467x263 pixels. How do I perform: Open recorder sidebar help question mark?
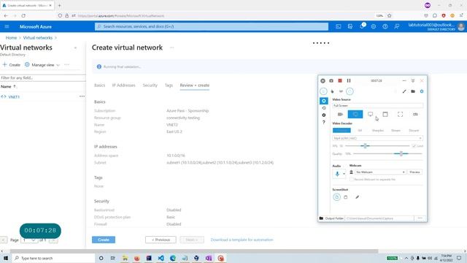(324, 122)
